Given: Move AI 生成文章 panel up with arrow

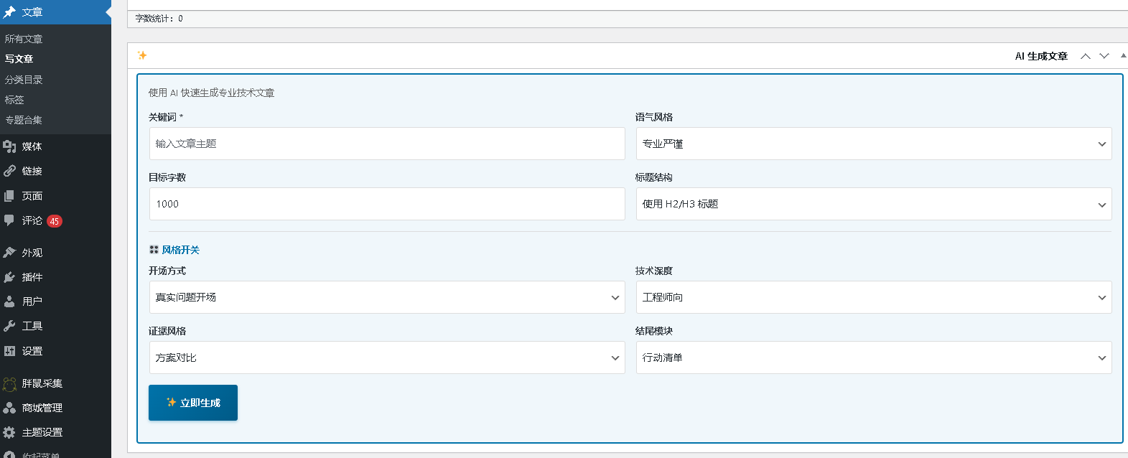Looking at the screenshot, I should (1085, 56).
